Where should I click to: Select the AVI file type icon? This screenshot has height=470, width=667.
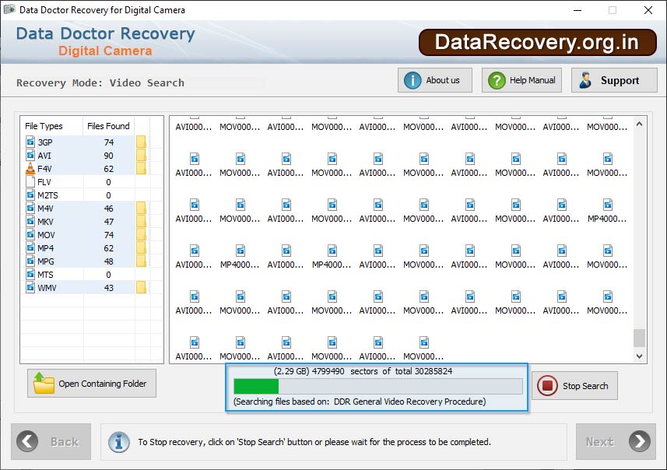tap(30, 155)
